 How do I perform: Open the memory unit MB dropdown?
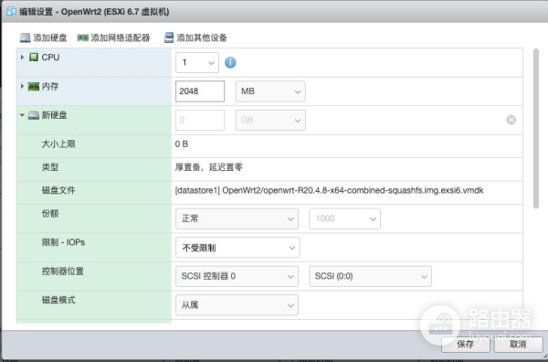[x=270, y=91]
